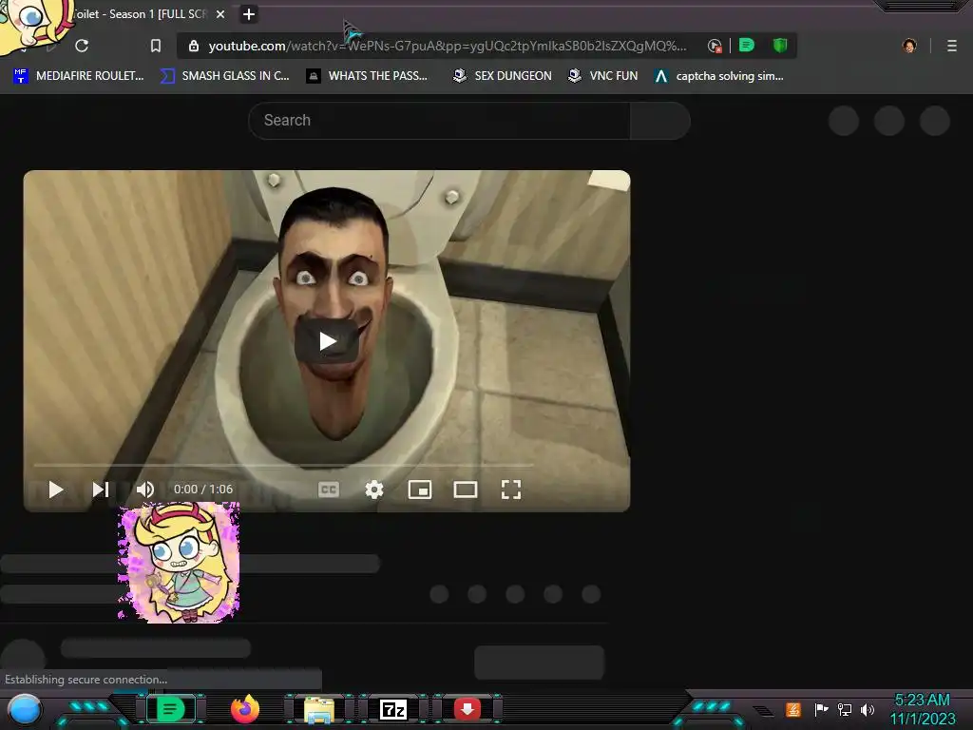Click the Java tray icon

(x=793, y=709)
